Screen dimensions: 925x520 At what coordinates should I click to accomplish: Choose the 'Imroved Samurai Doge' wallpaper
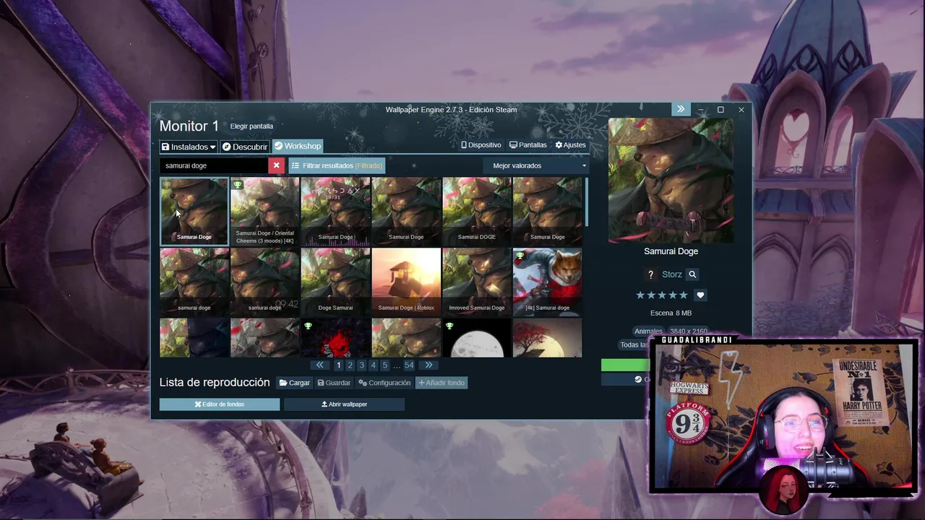click(x=477, y=282)
